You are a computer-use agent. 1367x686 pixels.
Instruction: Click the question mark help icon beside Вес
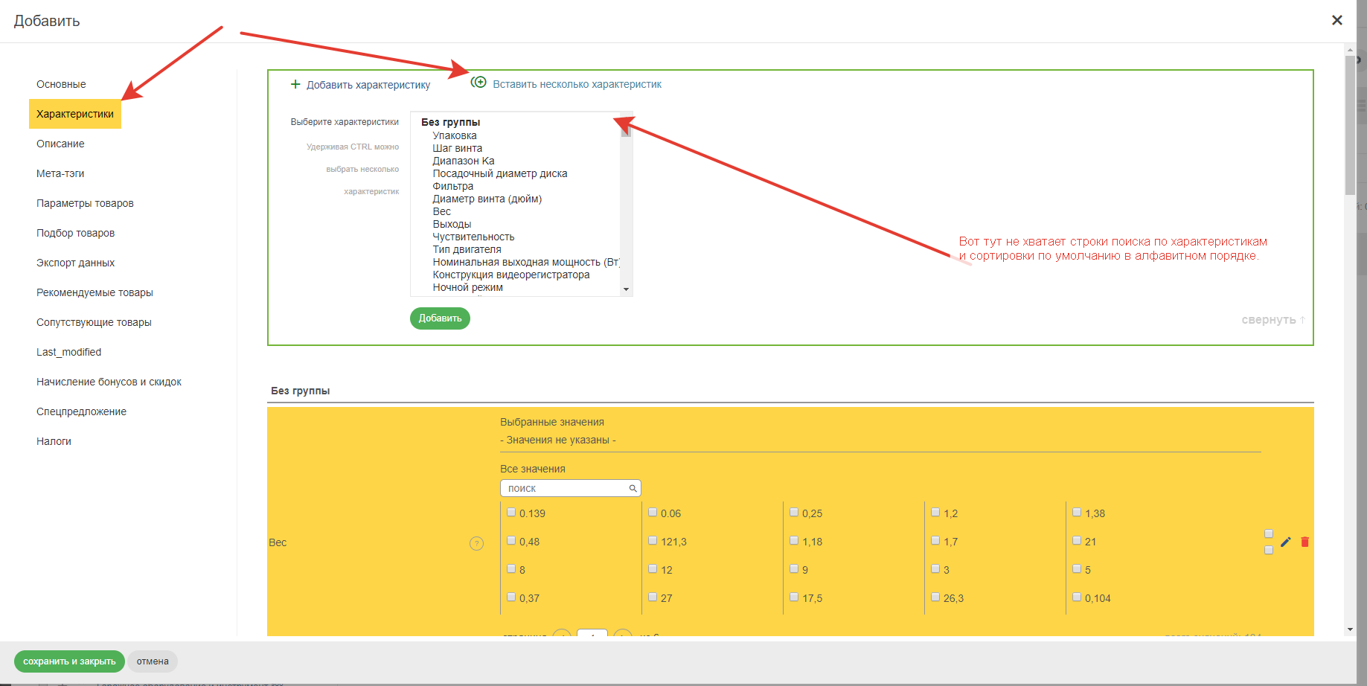coord(476,543)
